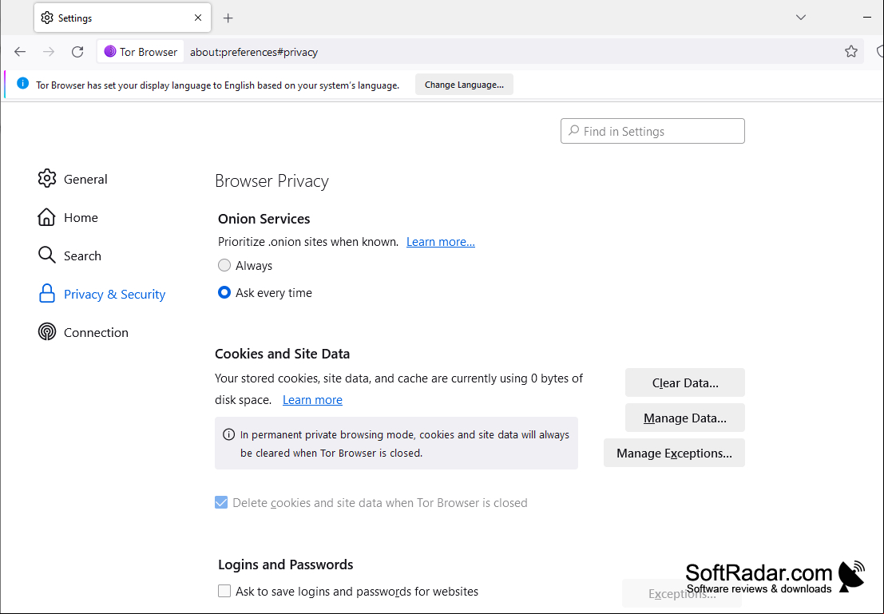
Task: Click the Cookies and Site Data heading
Action: click(x=283, y=354)
